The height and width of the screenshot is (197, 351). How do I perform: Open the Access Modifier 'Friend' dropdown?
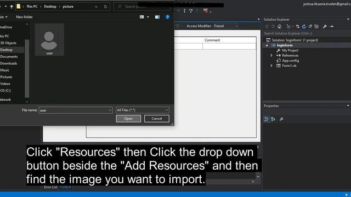click(x=225, y=26)
